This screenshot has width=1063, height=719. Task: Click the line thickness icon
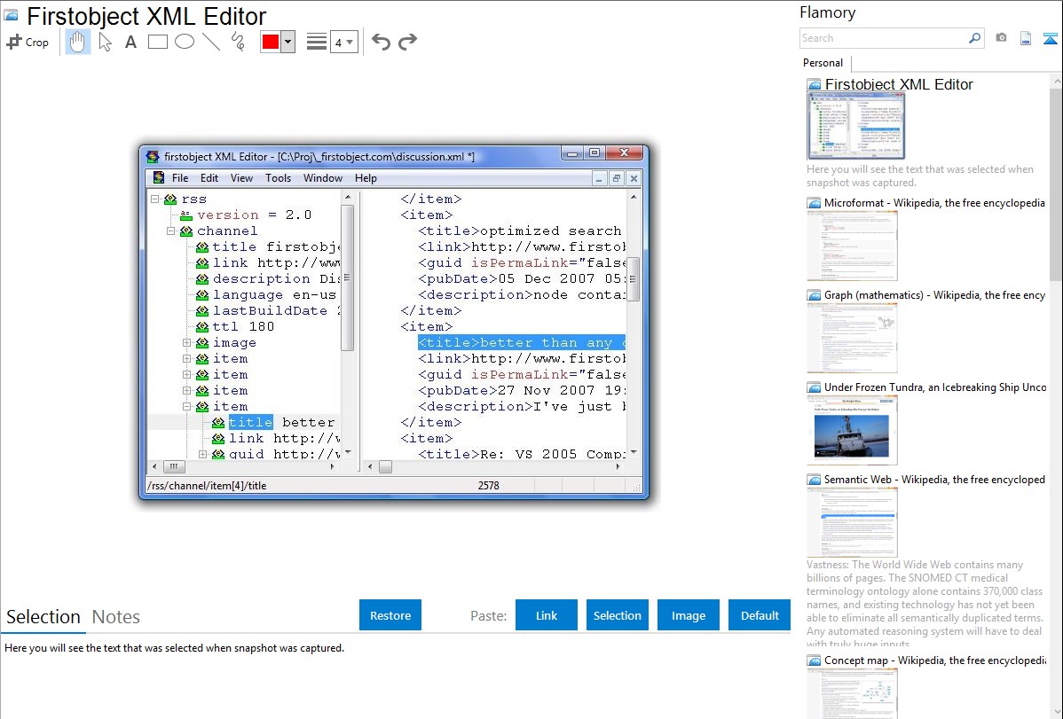point(317,42)
